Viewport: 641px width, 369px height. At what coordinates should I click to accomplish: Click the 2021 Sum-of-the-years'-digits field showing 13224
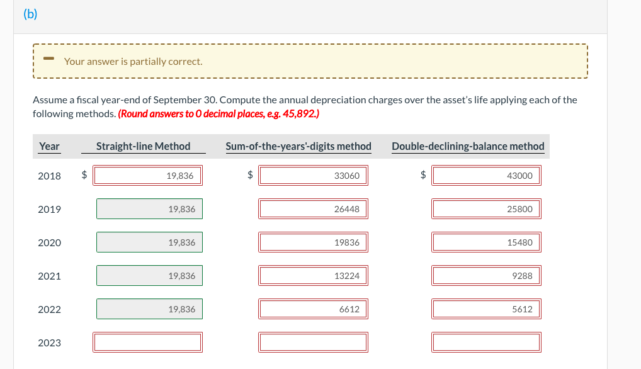coord(313,276)
